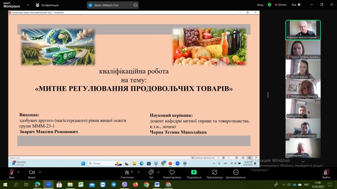This screenshot has width=337, height=189.
Task: Open Приложения apps panel
Action: pyautogui.click(x=214, y=174)
